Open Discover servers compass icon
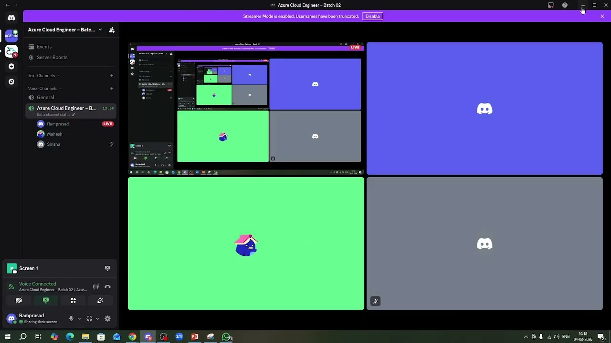The width and height of the screenshot is (611, 343). (11, 81)
